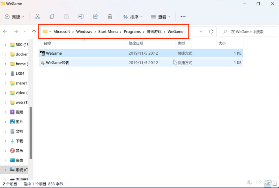Screen dimensions: 279x188
Task: Click the 快捷方式 type of WeGame row
Action: (x=185, y=53)
